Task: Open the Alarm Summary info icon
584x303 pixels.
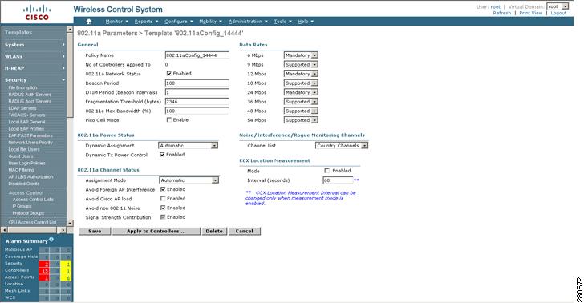Action: tap(51, 240)
